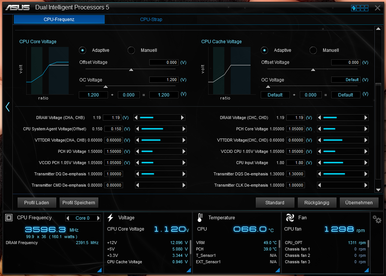The image size is (386, 276).
Task: Decrease Transmitter DQS De-emphasis left arrow
Action: pos(319,174)
